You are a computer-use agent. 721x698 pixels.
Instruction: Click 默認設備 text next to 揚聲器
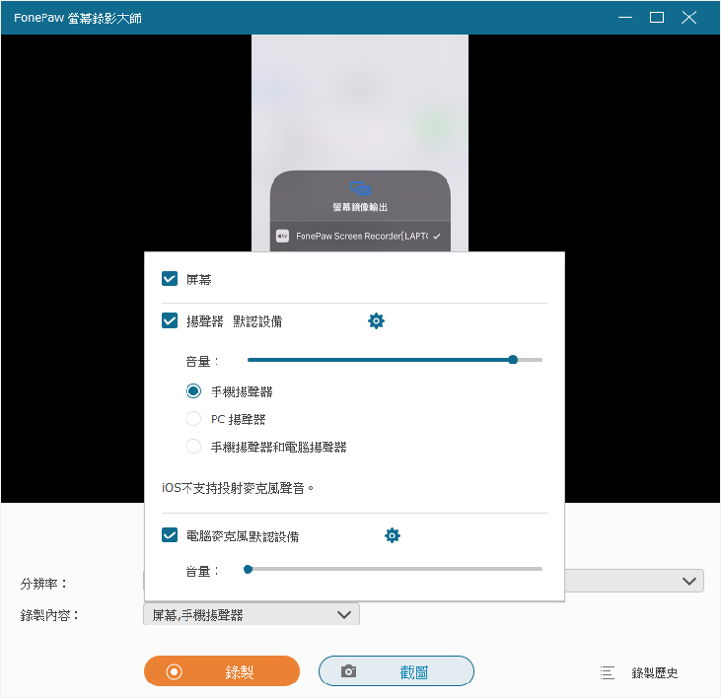click(257, 321)
